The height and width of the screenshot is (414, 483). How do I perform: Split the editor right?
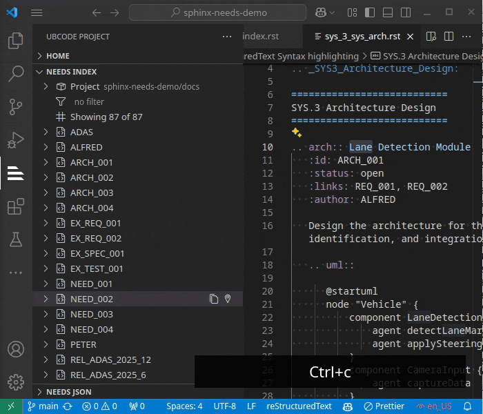click(x=448, y=37)
